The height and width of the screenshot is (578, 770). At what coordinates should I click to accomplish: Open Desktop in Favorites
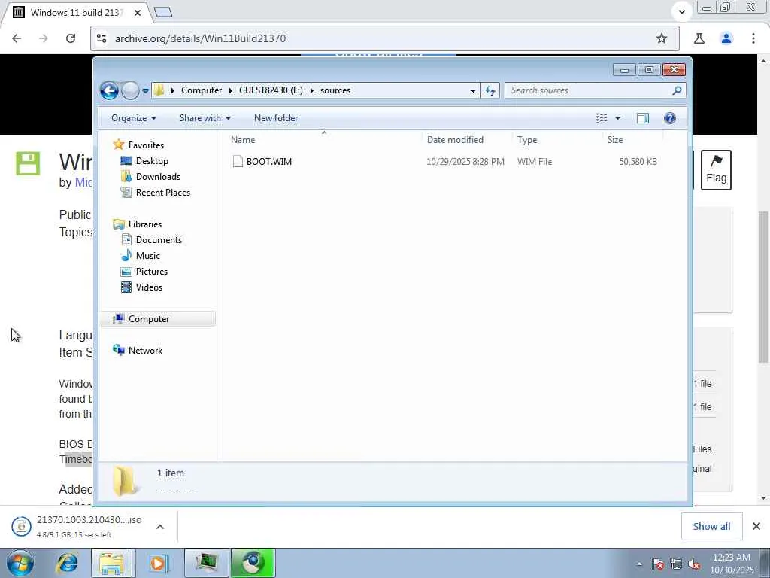coord(152,161)
